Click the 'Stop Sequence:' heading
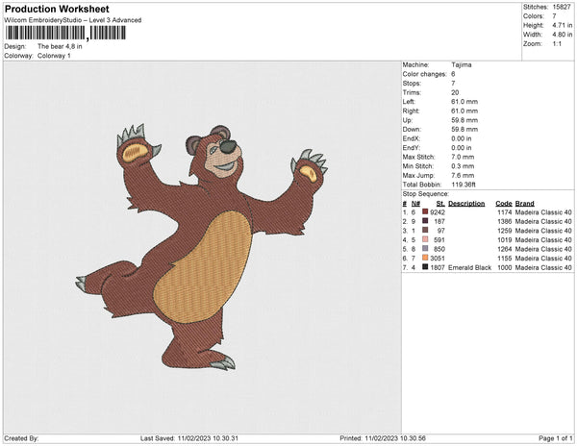577x446 pixels. click(425, 194)
